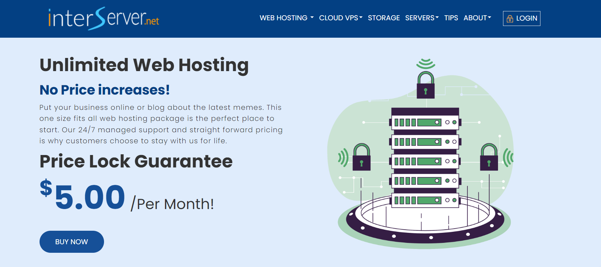Click the Login button

coord(522,18)
